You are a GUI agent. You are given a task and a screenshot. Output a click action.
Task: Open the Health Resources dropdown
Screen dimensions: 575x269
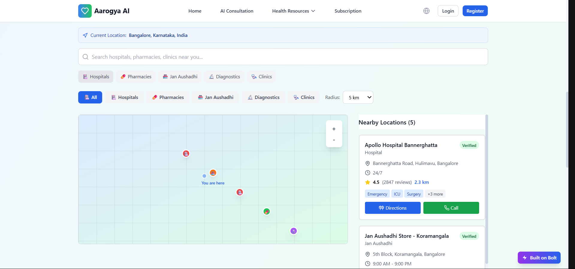click(293, 11)
